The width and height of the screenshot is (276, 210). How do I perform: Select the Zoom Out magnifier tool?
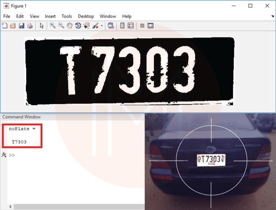(x=61, y=26)
